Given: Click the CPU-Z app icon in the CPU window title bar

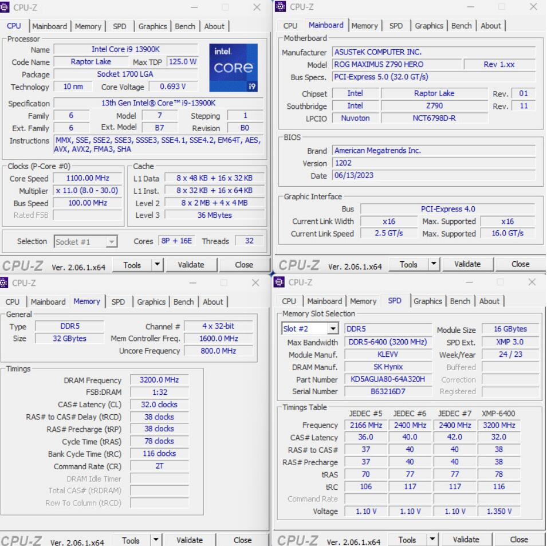Looking at the screenshot, I should 4,7.
